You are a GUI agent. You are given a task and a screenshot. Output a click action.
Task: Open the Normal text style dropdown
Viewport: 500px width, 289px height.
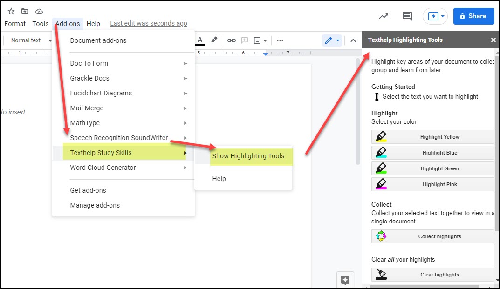coord(31,40)
